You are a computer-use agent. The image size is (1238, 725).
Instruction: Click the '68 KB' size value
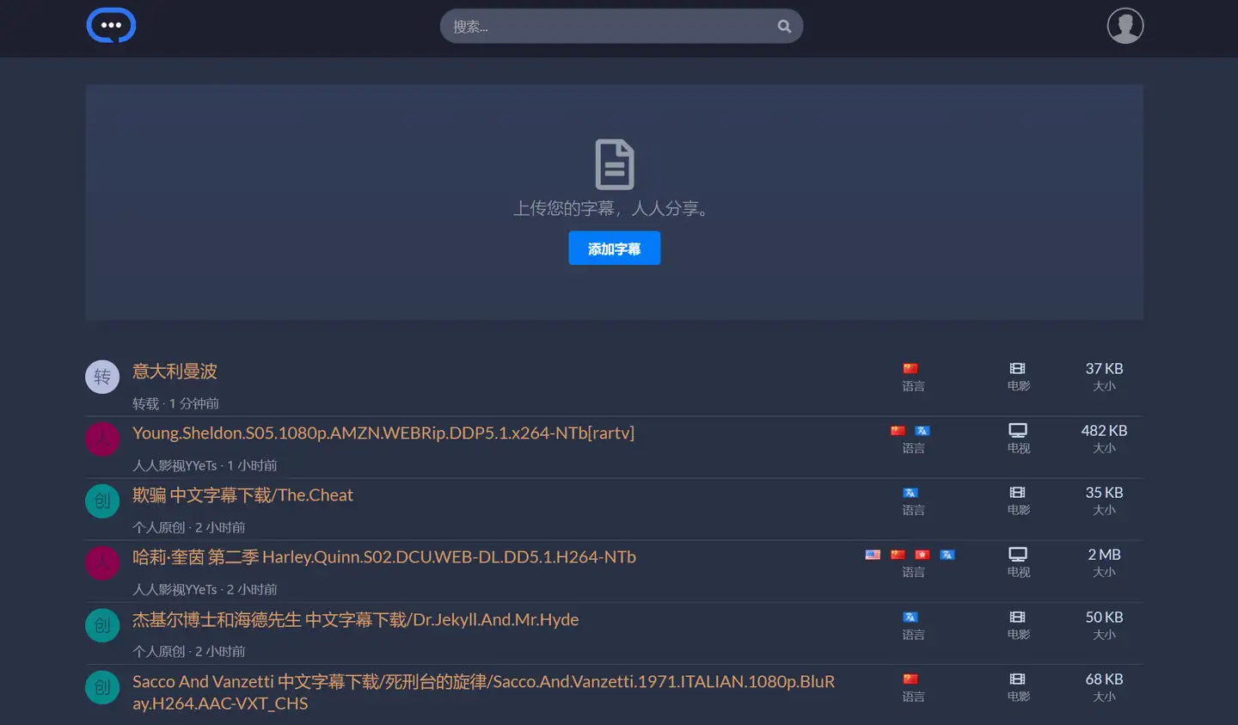point(1104,679)
